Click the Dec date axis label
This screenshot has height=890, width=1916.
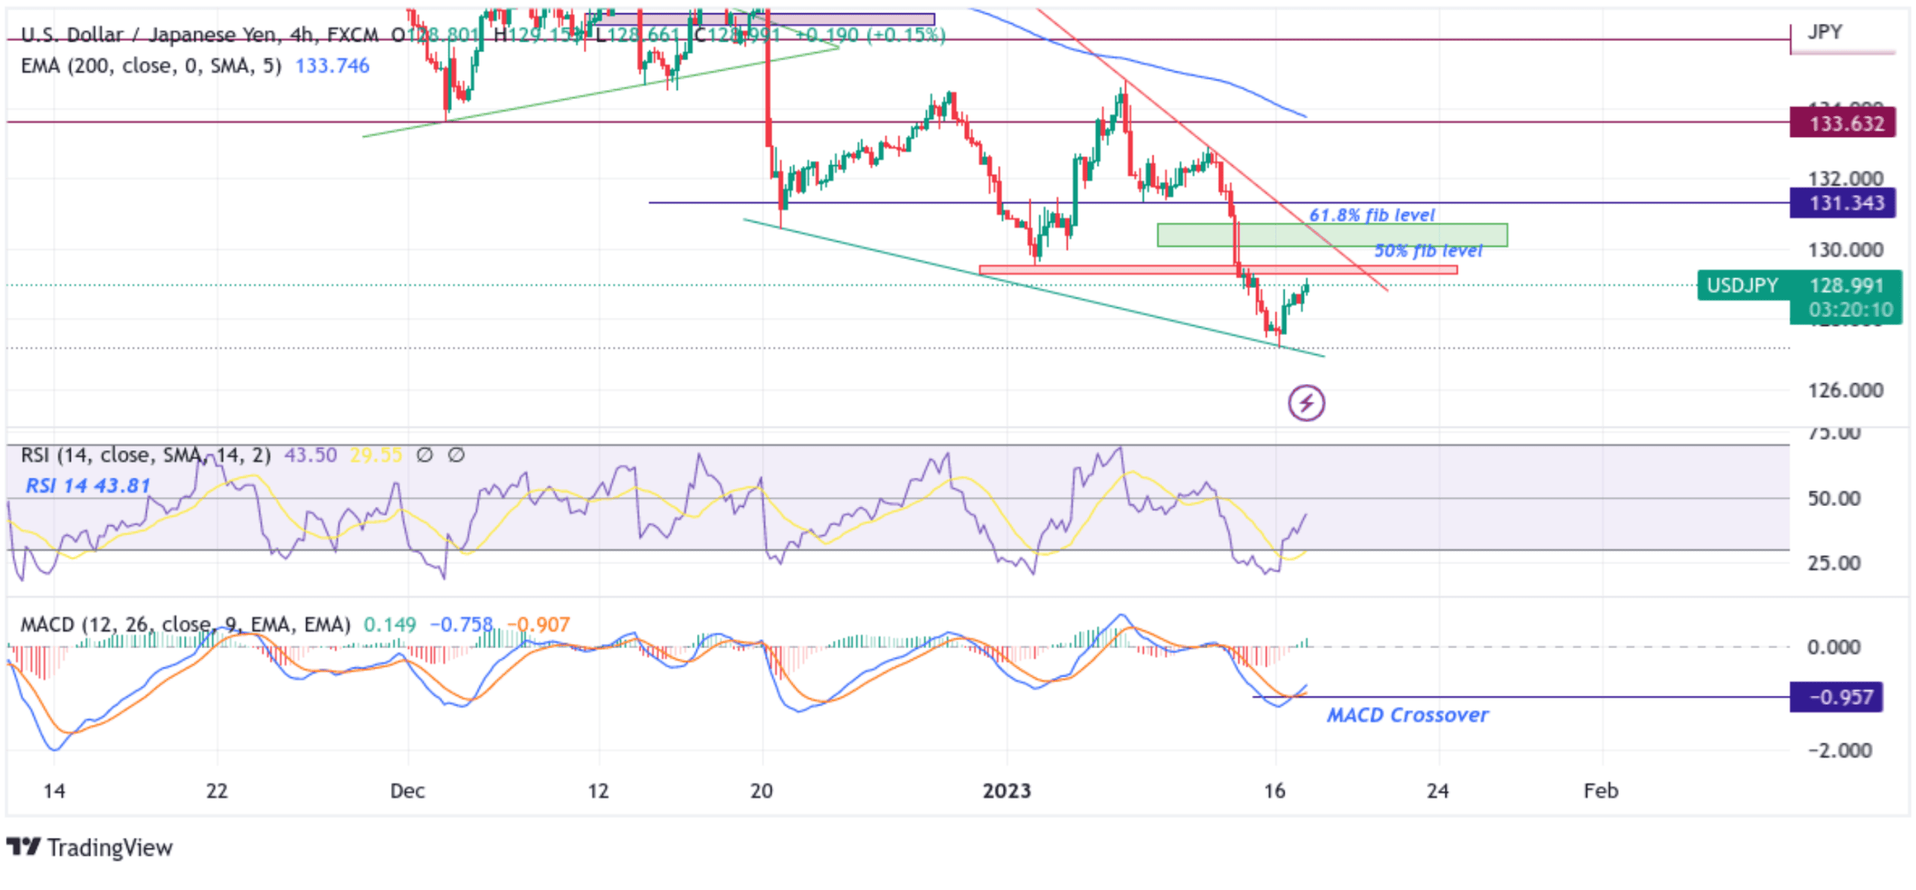(407, 790)
